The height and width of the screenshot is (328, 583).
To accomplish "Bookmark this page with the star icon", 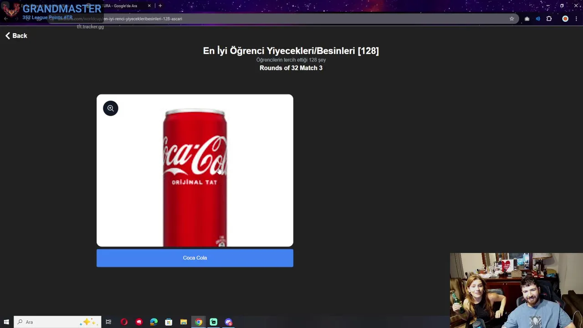I will (511, 19).
